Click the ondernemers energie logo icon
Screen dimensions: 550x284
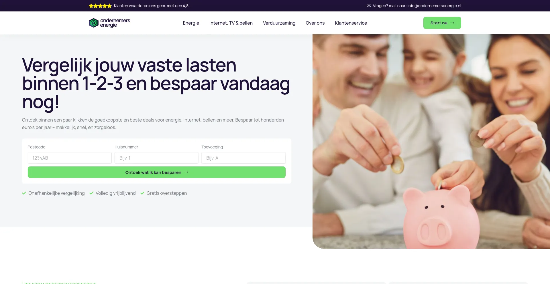(x=93, y=23)
